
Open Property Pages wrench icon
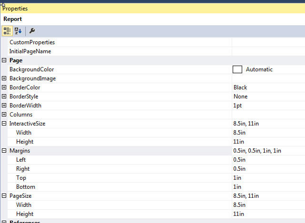pos(32,31)
